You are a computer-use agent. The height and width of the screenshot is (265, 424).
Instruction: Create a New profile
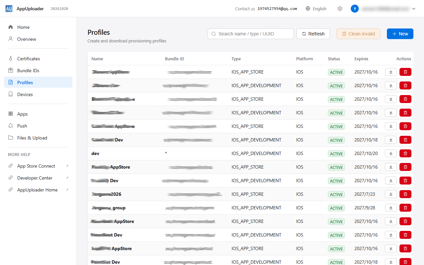pos(400,34)
